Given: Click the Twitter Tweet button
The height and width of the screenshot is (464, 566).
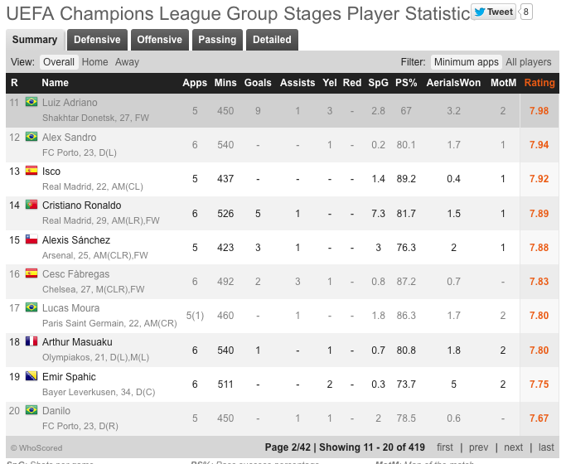Looking at the screenshot, I should (x=494, y=12).
